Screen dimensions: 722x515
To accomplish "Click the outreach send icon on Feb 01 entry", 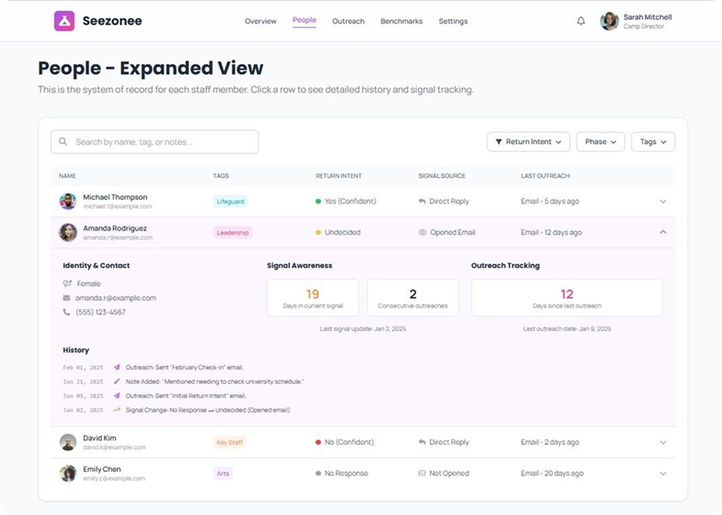I will [x=116, y=367].
